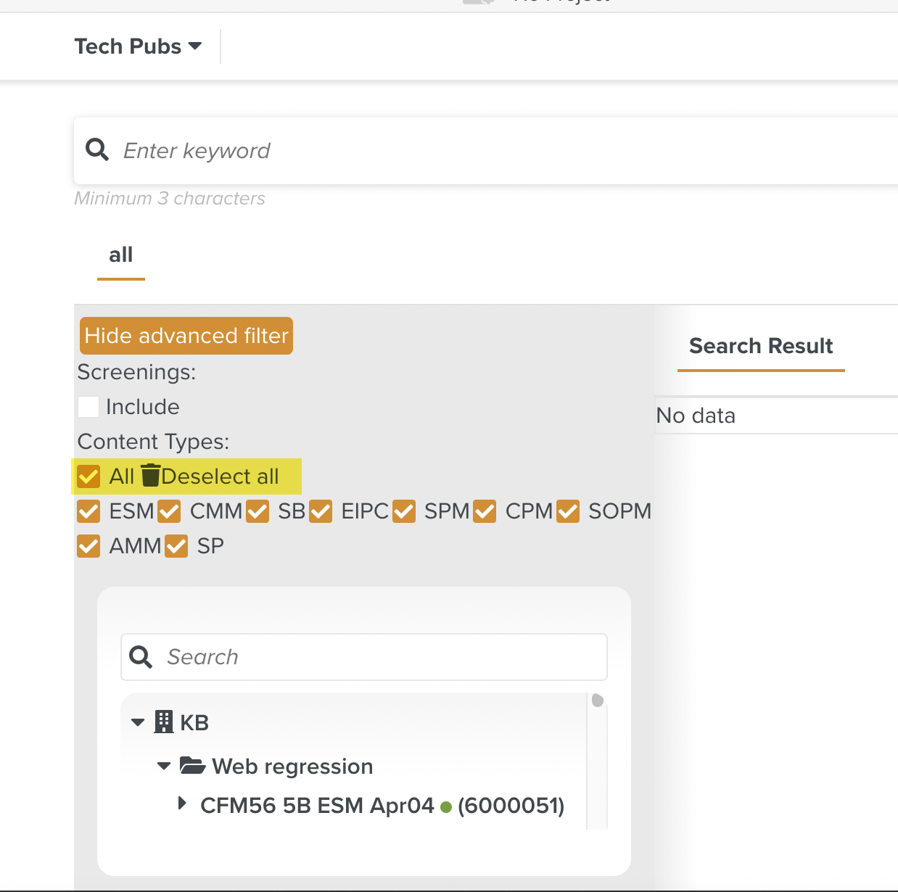The height and width of the screenshot is (892, 898).
Task: Uncheck the AMM checkbox
Action: [x=88, y=546]
